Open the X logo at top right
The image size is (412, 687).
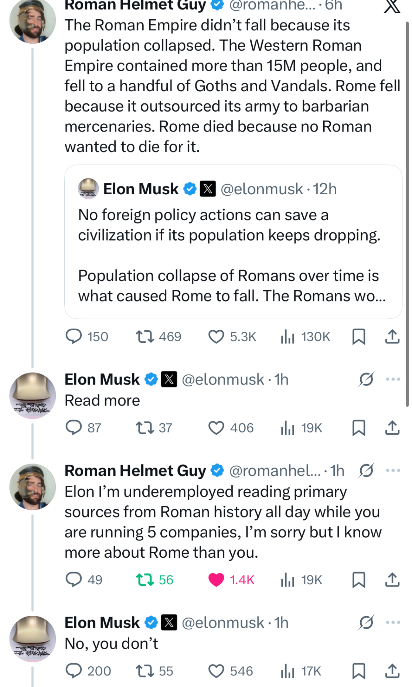392,6
